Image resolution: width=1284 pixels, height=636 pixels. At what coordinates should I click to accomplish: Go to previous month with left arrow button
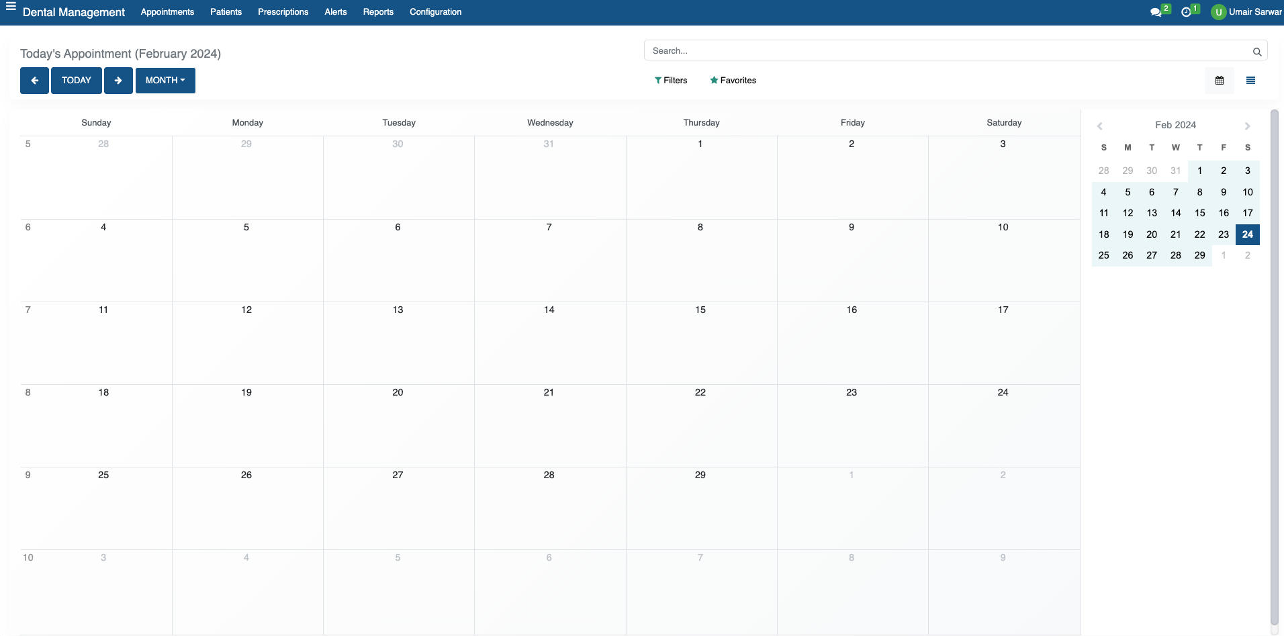[x=34, y=81]
